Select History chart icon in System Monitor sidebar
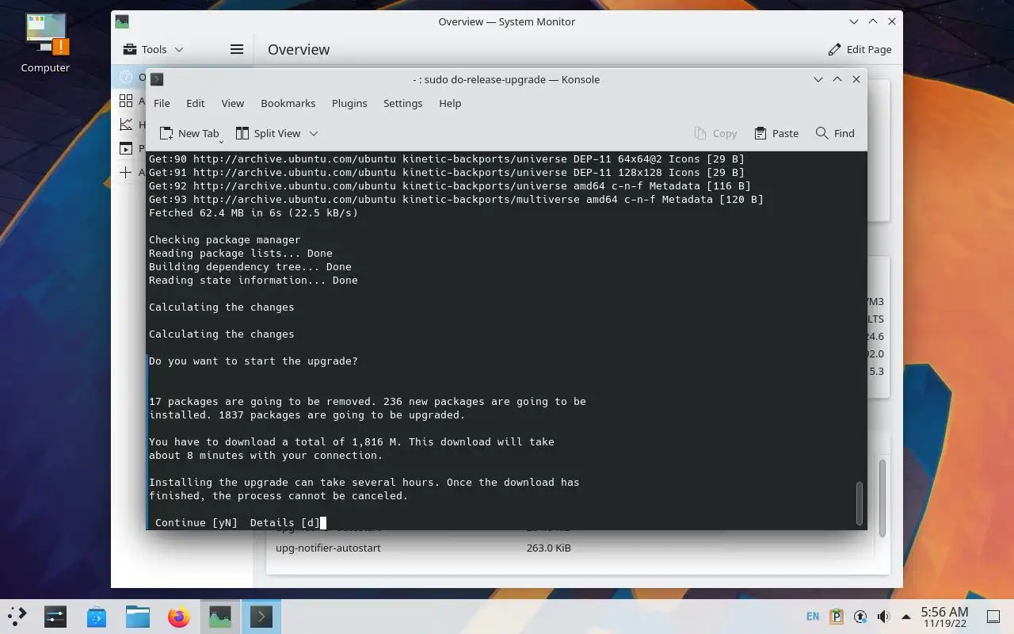The image size is (1014, 634). pyautogui.click(x=126, y=124)
